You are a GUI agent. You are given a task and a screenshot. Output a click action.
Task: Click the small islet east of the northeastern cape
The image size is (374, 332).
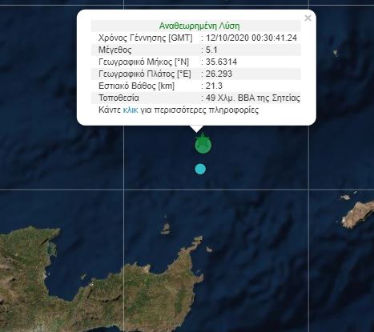pos(209,250)
